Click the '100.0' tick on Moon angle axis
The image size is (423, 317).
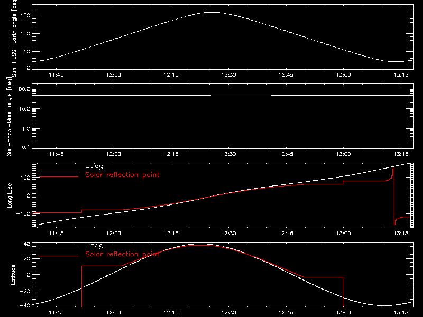pyautogui.click(x=23, y=89)
